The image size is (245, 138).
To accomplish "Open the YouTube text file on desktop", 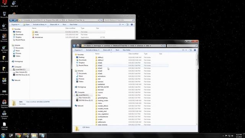I will (4, 126).
